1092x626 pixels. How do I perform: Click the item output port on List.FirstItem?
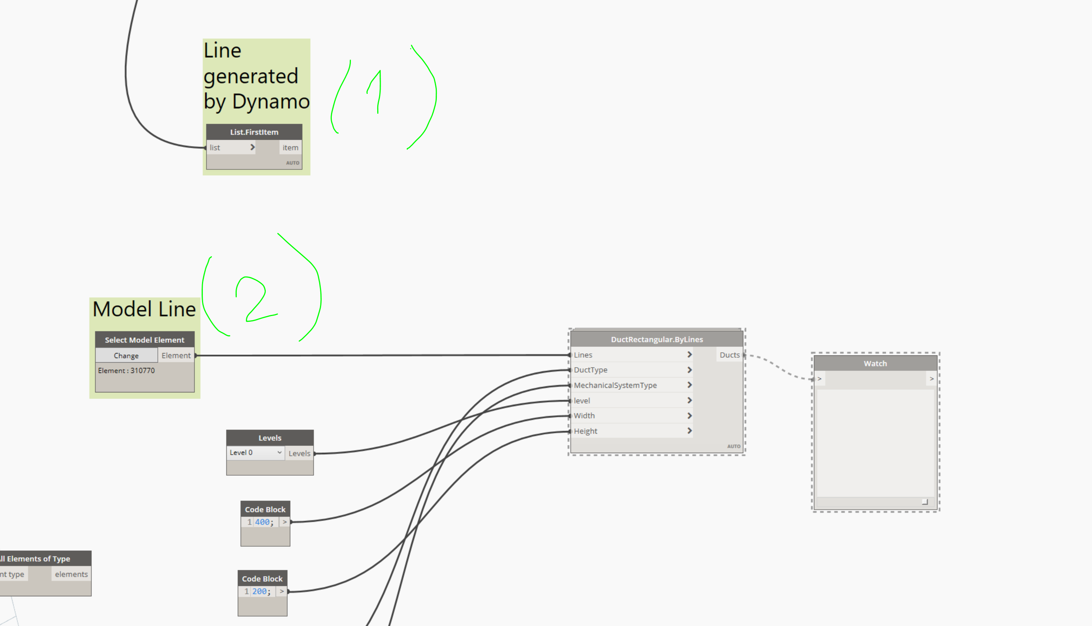[x=290, y=147]
